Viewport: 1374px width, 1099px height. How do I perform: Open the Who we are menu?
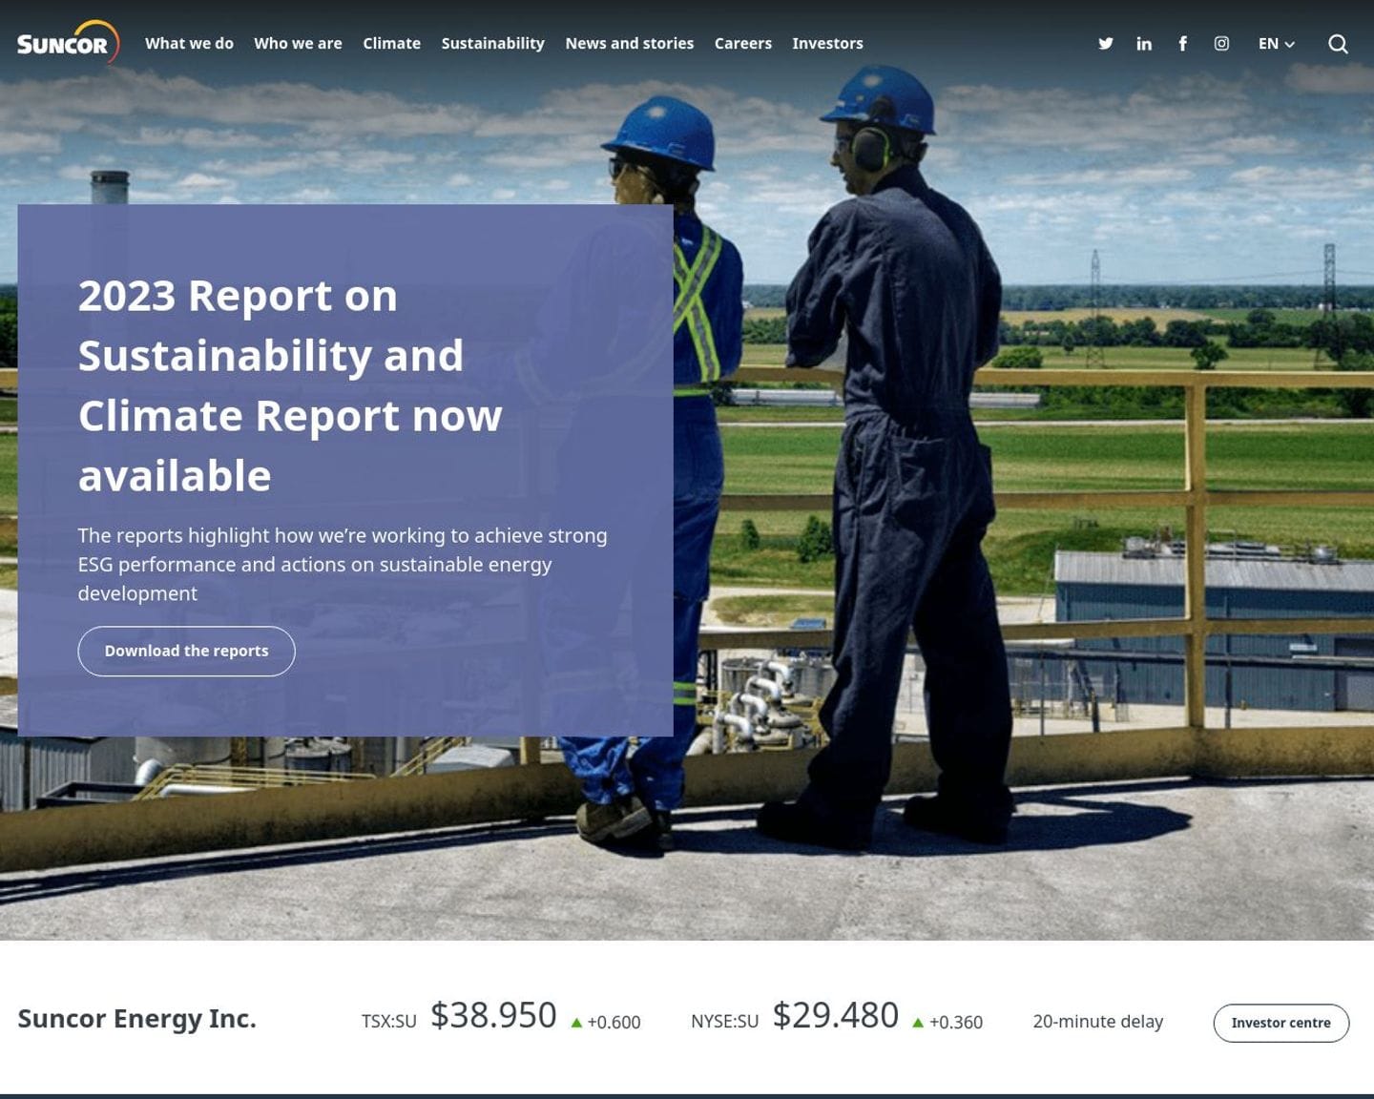tap(298, 44)
